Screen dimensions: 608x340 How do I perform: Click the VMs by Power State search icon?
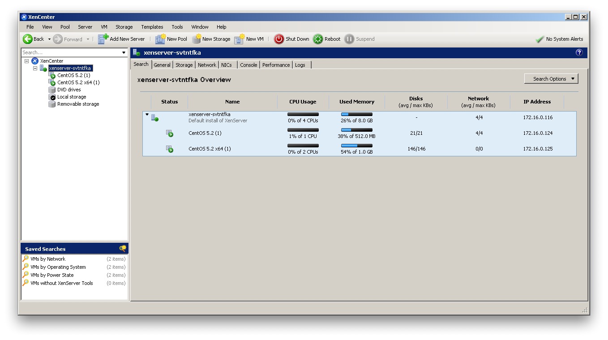pos(26,275)
